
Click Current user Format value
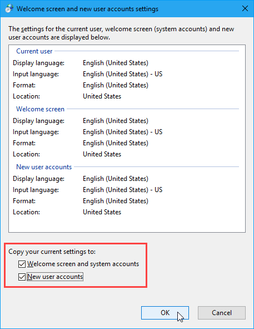[116, 85]
